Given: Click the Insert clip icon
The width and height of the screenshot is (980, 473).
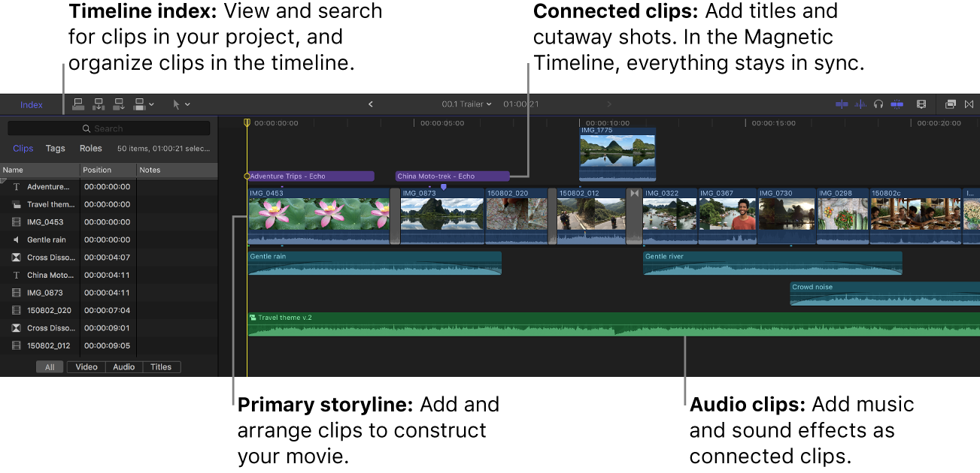Looking at the screenshot, I should coord(99,104).
